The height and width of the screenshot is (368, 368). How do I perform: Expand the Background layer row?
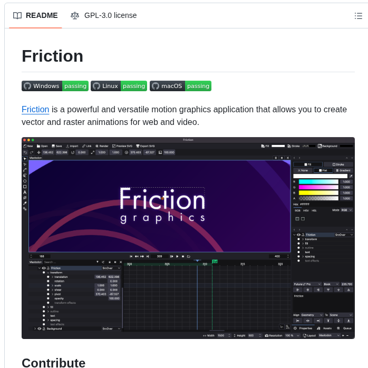tap(35, 328)
